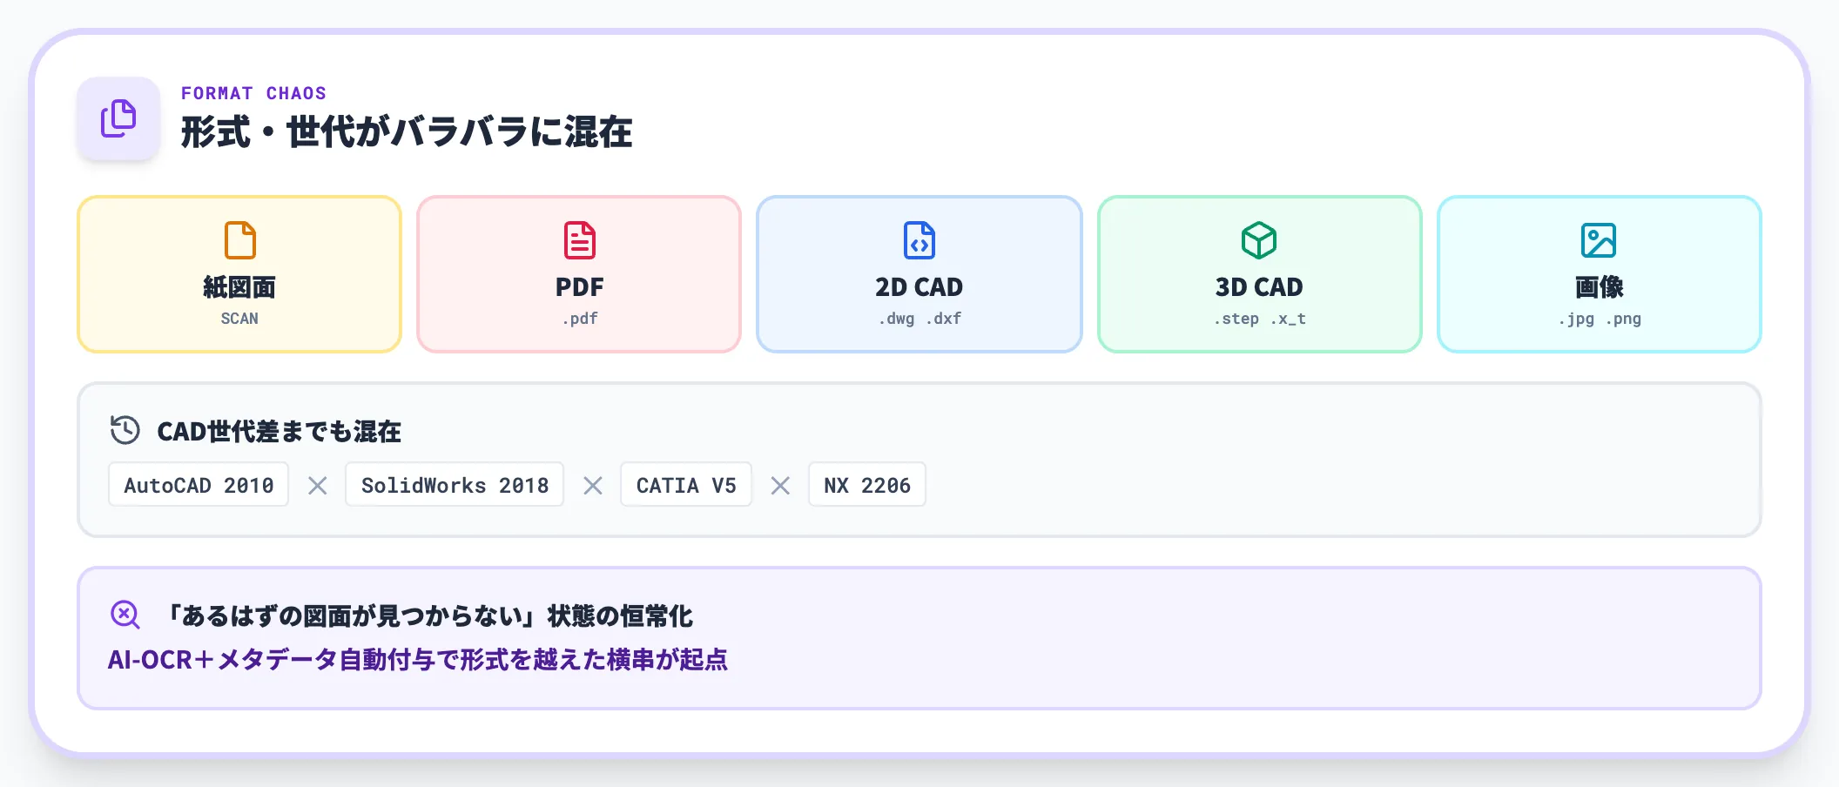Click the document copy icon beside FORMAT CHAOS

tap(118, 119)
